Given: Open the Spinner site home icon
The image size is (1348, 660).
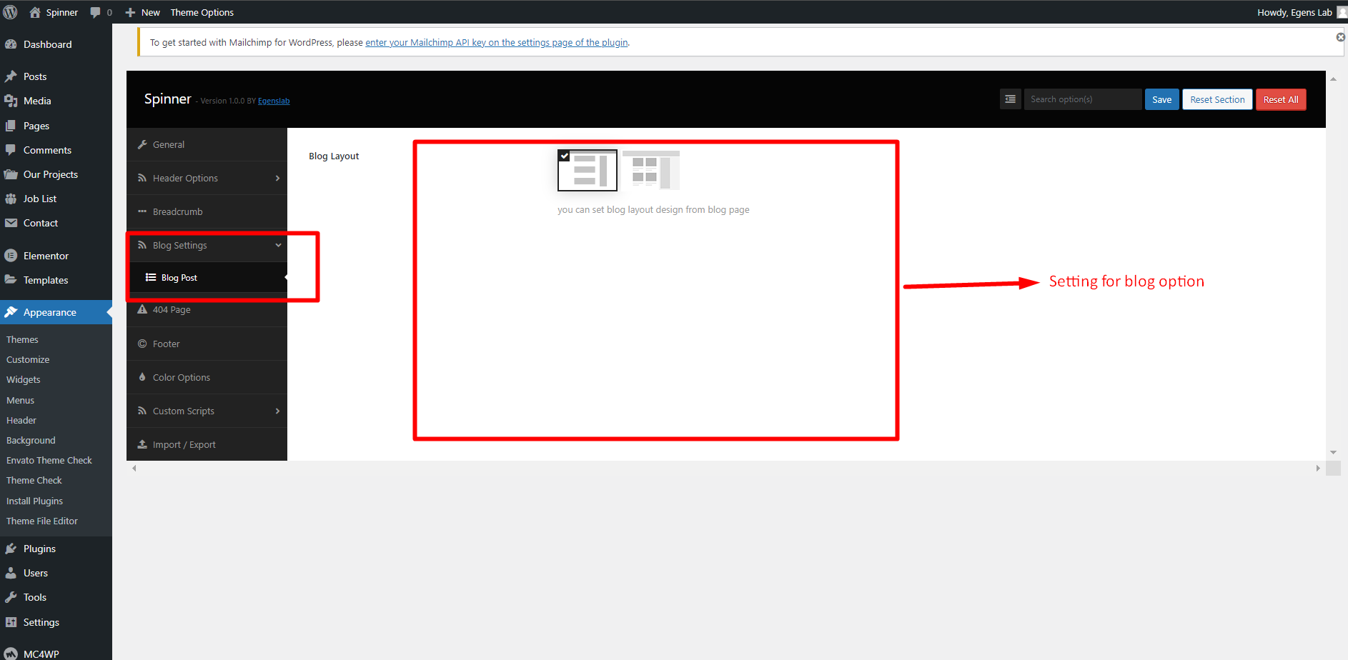Looking at the screenshot, I should click(34, 12).
